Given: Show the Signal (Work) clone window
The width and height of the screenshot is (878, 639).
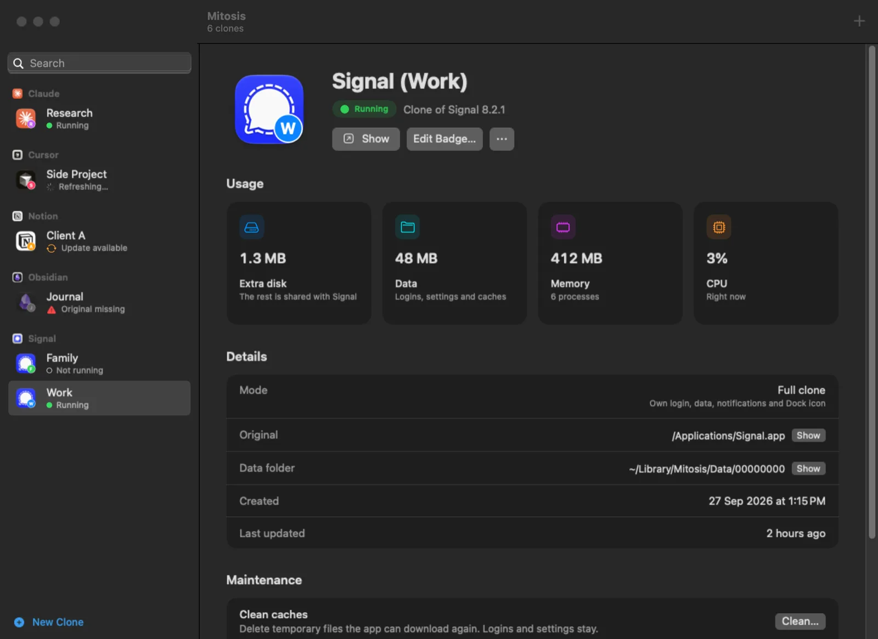Looking at the screenshot, I should (x=365, y=139).
